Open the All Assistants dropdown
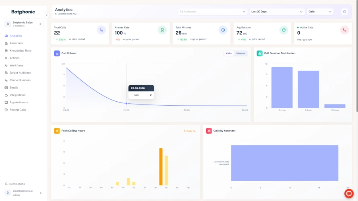Image resolution: width=358 pixels, height=201 pixels. [x=212, y=12]
